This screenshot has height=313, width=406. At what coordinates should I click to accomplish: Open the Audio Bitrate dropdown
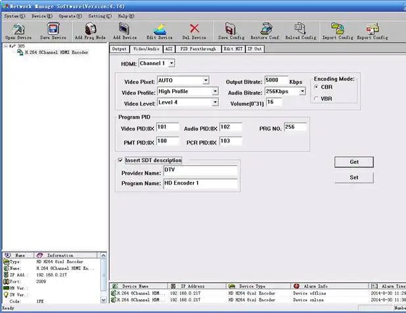tap(302, 91)
